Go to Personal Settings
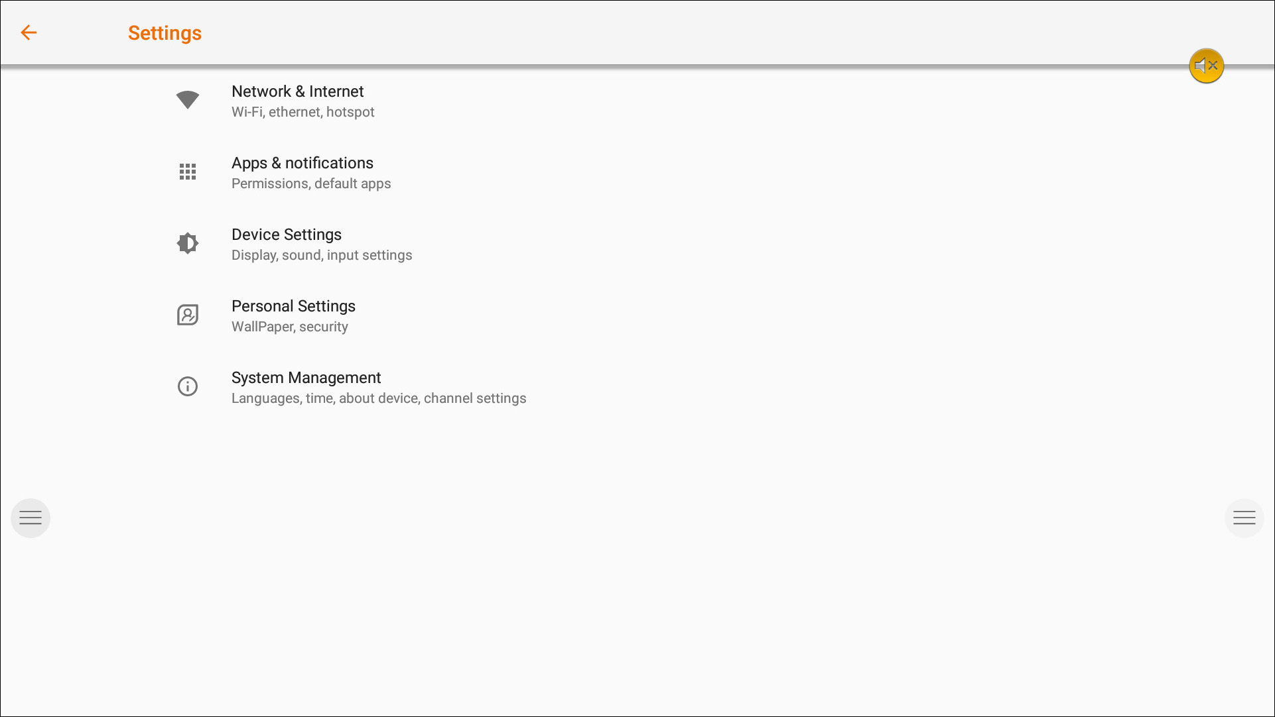Screen dimensions: 1275x717 pyautogui.click(x=293, y=306)
